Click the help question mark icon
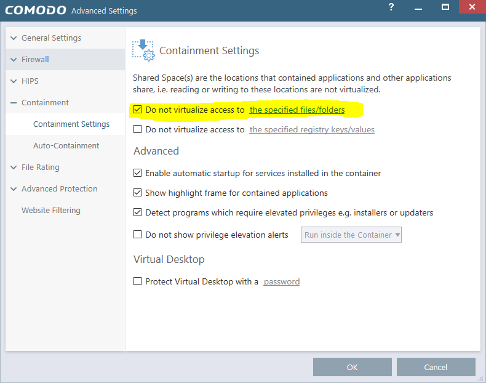The image size is (486, 383). 391,7
